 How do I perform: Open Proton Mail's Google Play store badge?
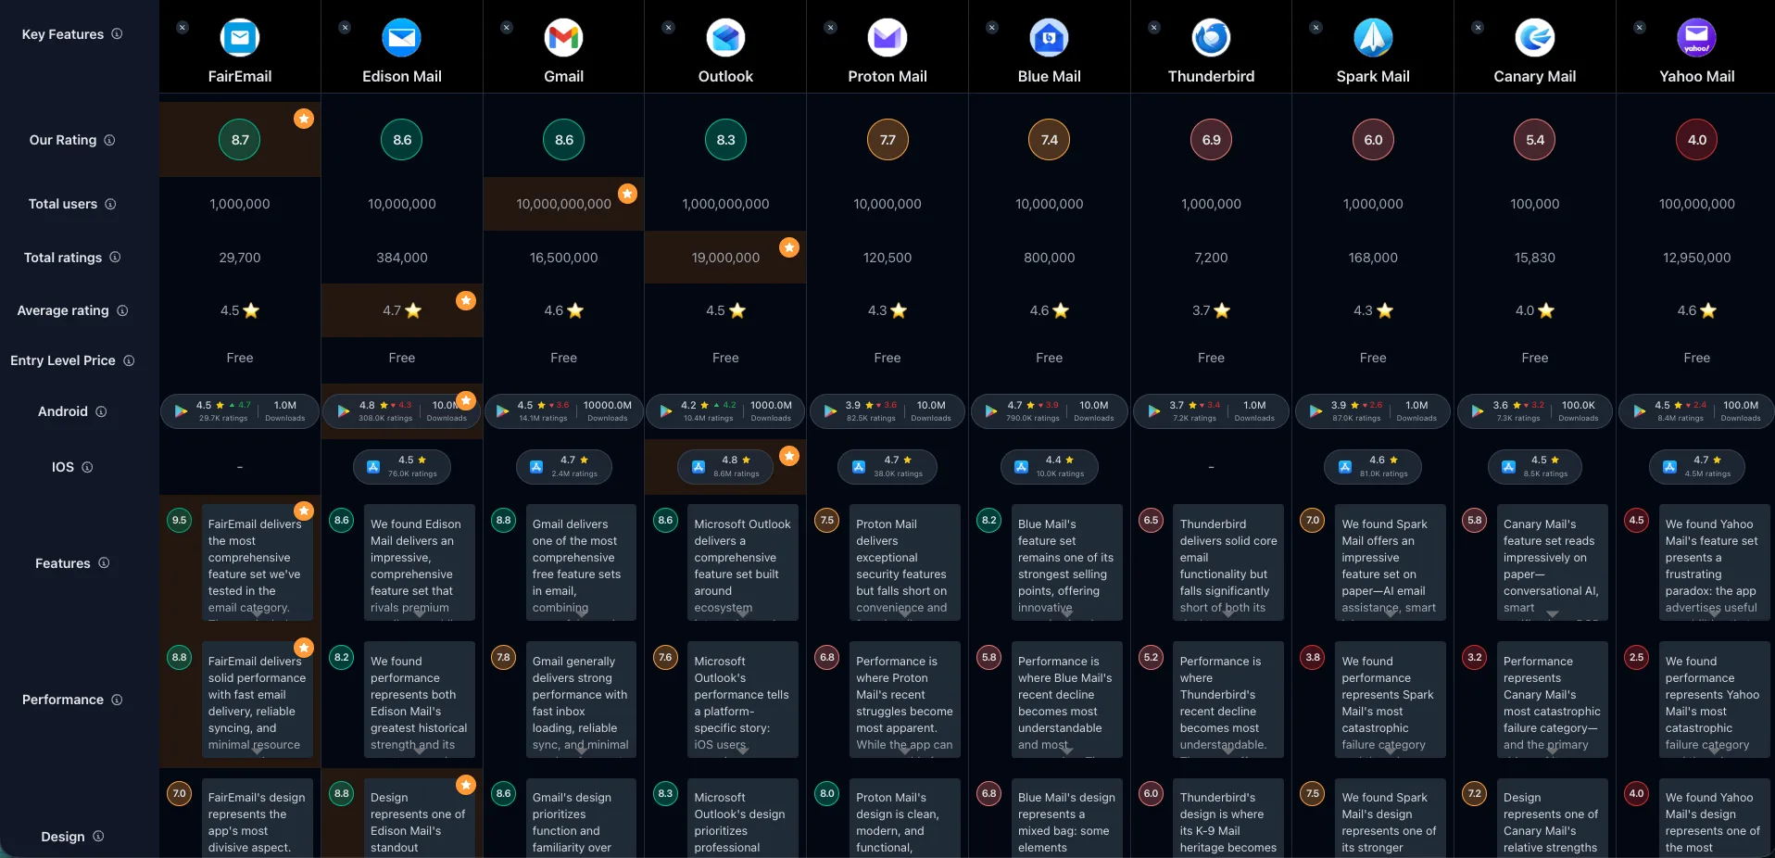[887, 411]
